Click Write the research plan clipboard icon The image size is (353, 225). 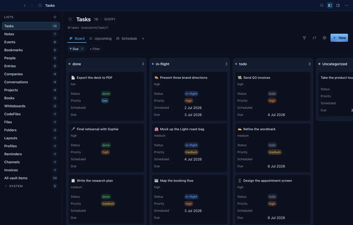point(73,180)
